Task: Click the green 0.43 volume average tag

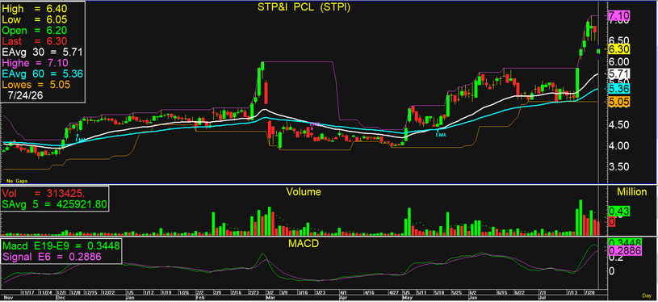Action: coord(618,212)
